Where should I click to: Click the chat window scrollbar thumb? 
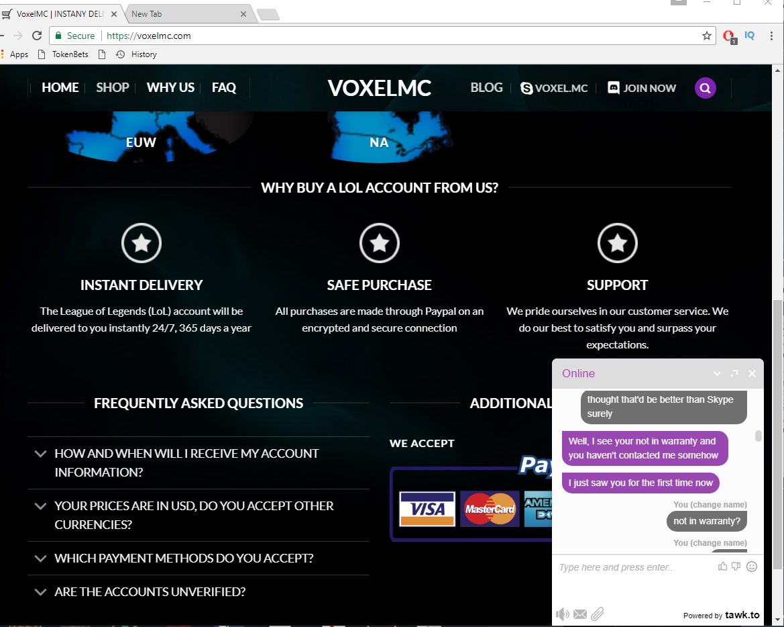[758, 436]
